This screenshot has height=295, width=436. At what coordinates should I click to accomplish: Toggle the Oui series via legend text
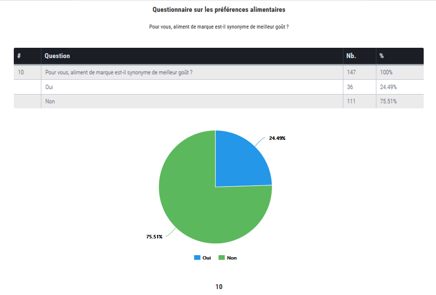(206, 258)
